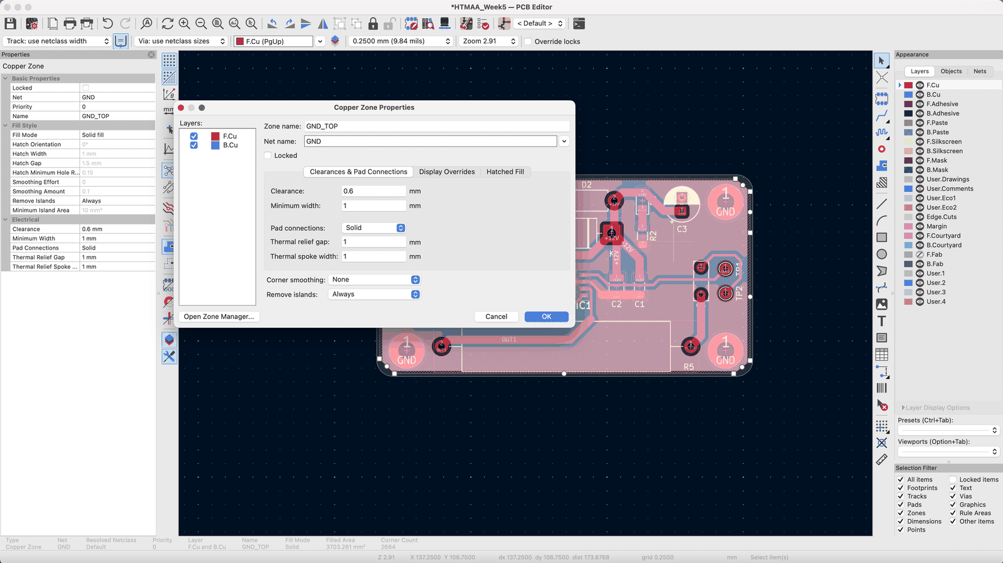Image resolution: width=1003 pixels, height=563 pixels.
Task: Open the Via netclass sizes dropdown
Action: [x=181, y=41]
